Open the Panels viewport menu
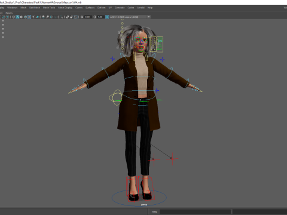The height and width of the screenshot is (215, 287). (9, 13)
